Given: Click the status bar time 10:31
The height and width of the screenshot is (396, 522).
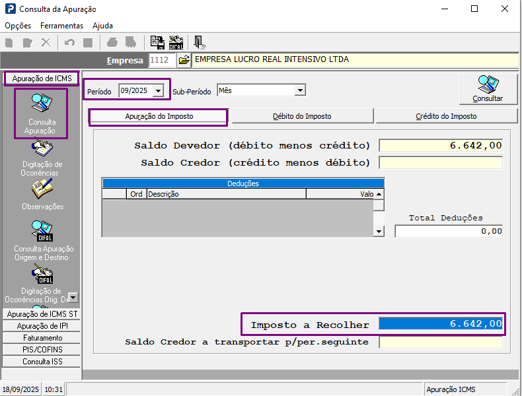Looking at the screenshot, I should (54, 389).
